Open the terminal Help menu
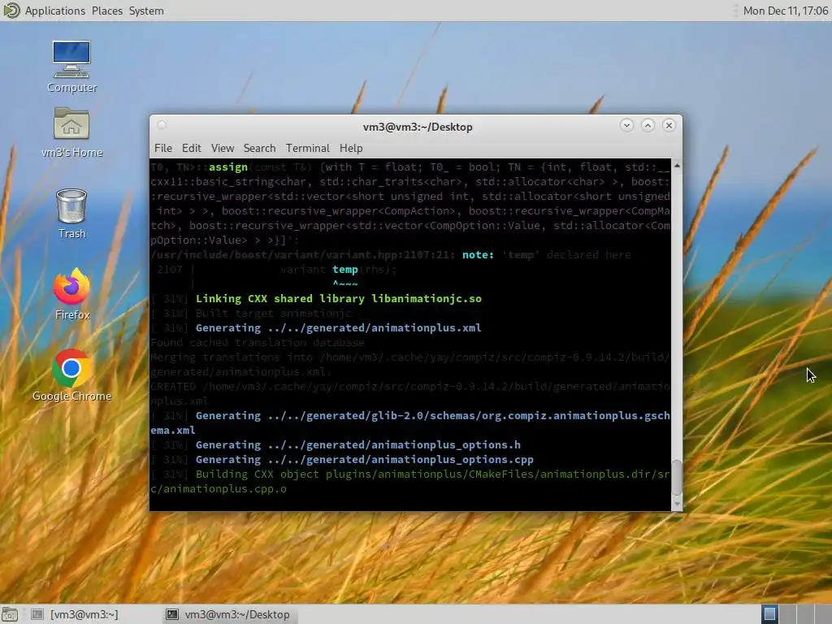832x624 pixels. point(351,148)
